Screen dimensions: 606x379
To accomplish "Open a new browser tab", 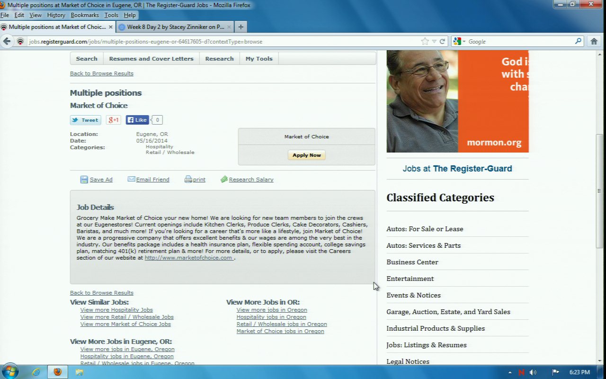I will coord(241,27).
